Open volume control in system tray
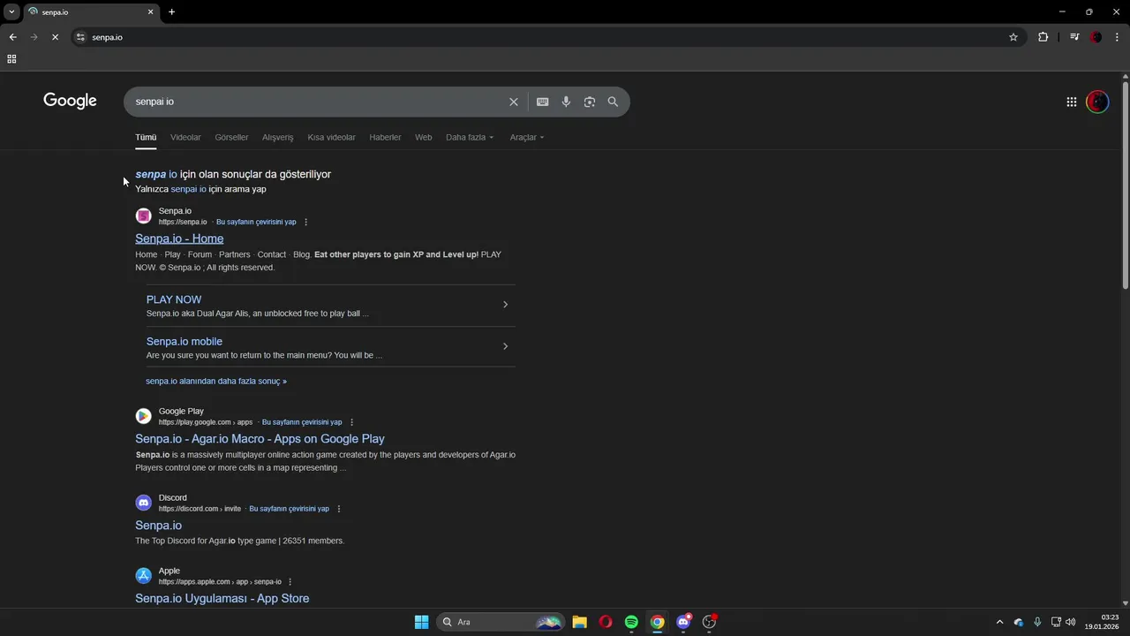Screen dimensions: 1130x636 [x=1071, y=622]
